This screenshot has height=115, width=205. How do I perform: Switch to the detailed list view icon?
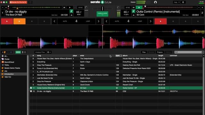24,52
